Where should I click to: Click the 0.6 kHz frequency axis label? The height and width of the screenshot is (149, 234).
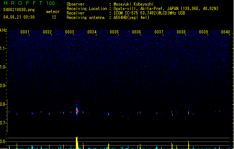point(3,142)
